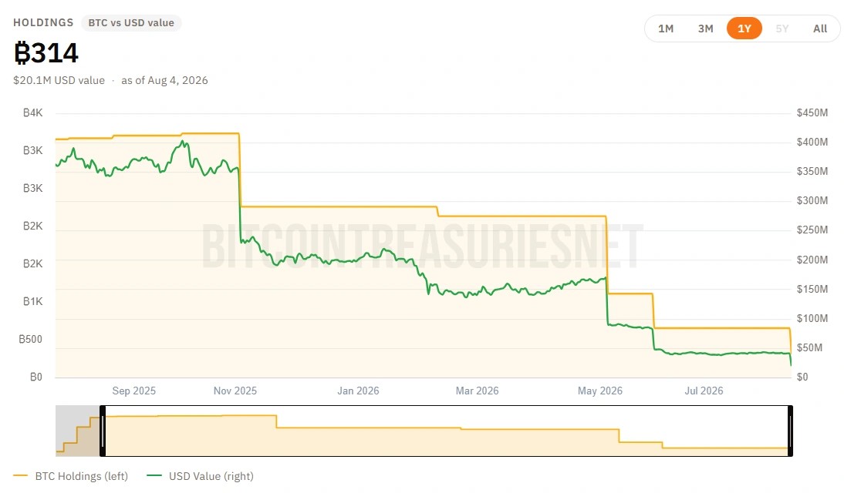
Task: Select the 3M time range
Action: (x=705, y=29)
